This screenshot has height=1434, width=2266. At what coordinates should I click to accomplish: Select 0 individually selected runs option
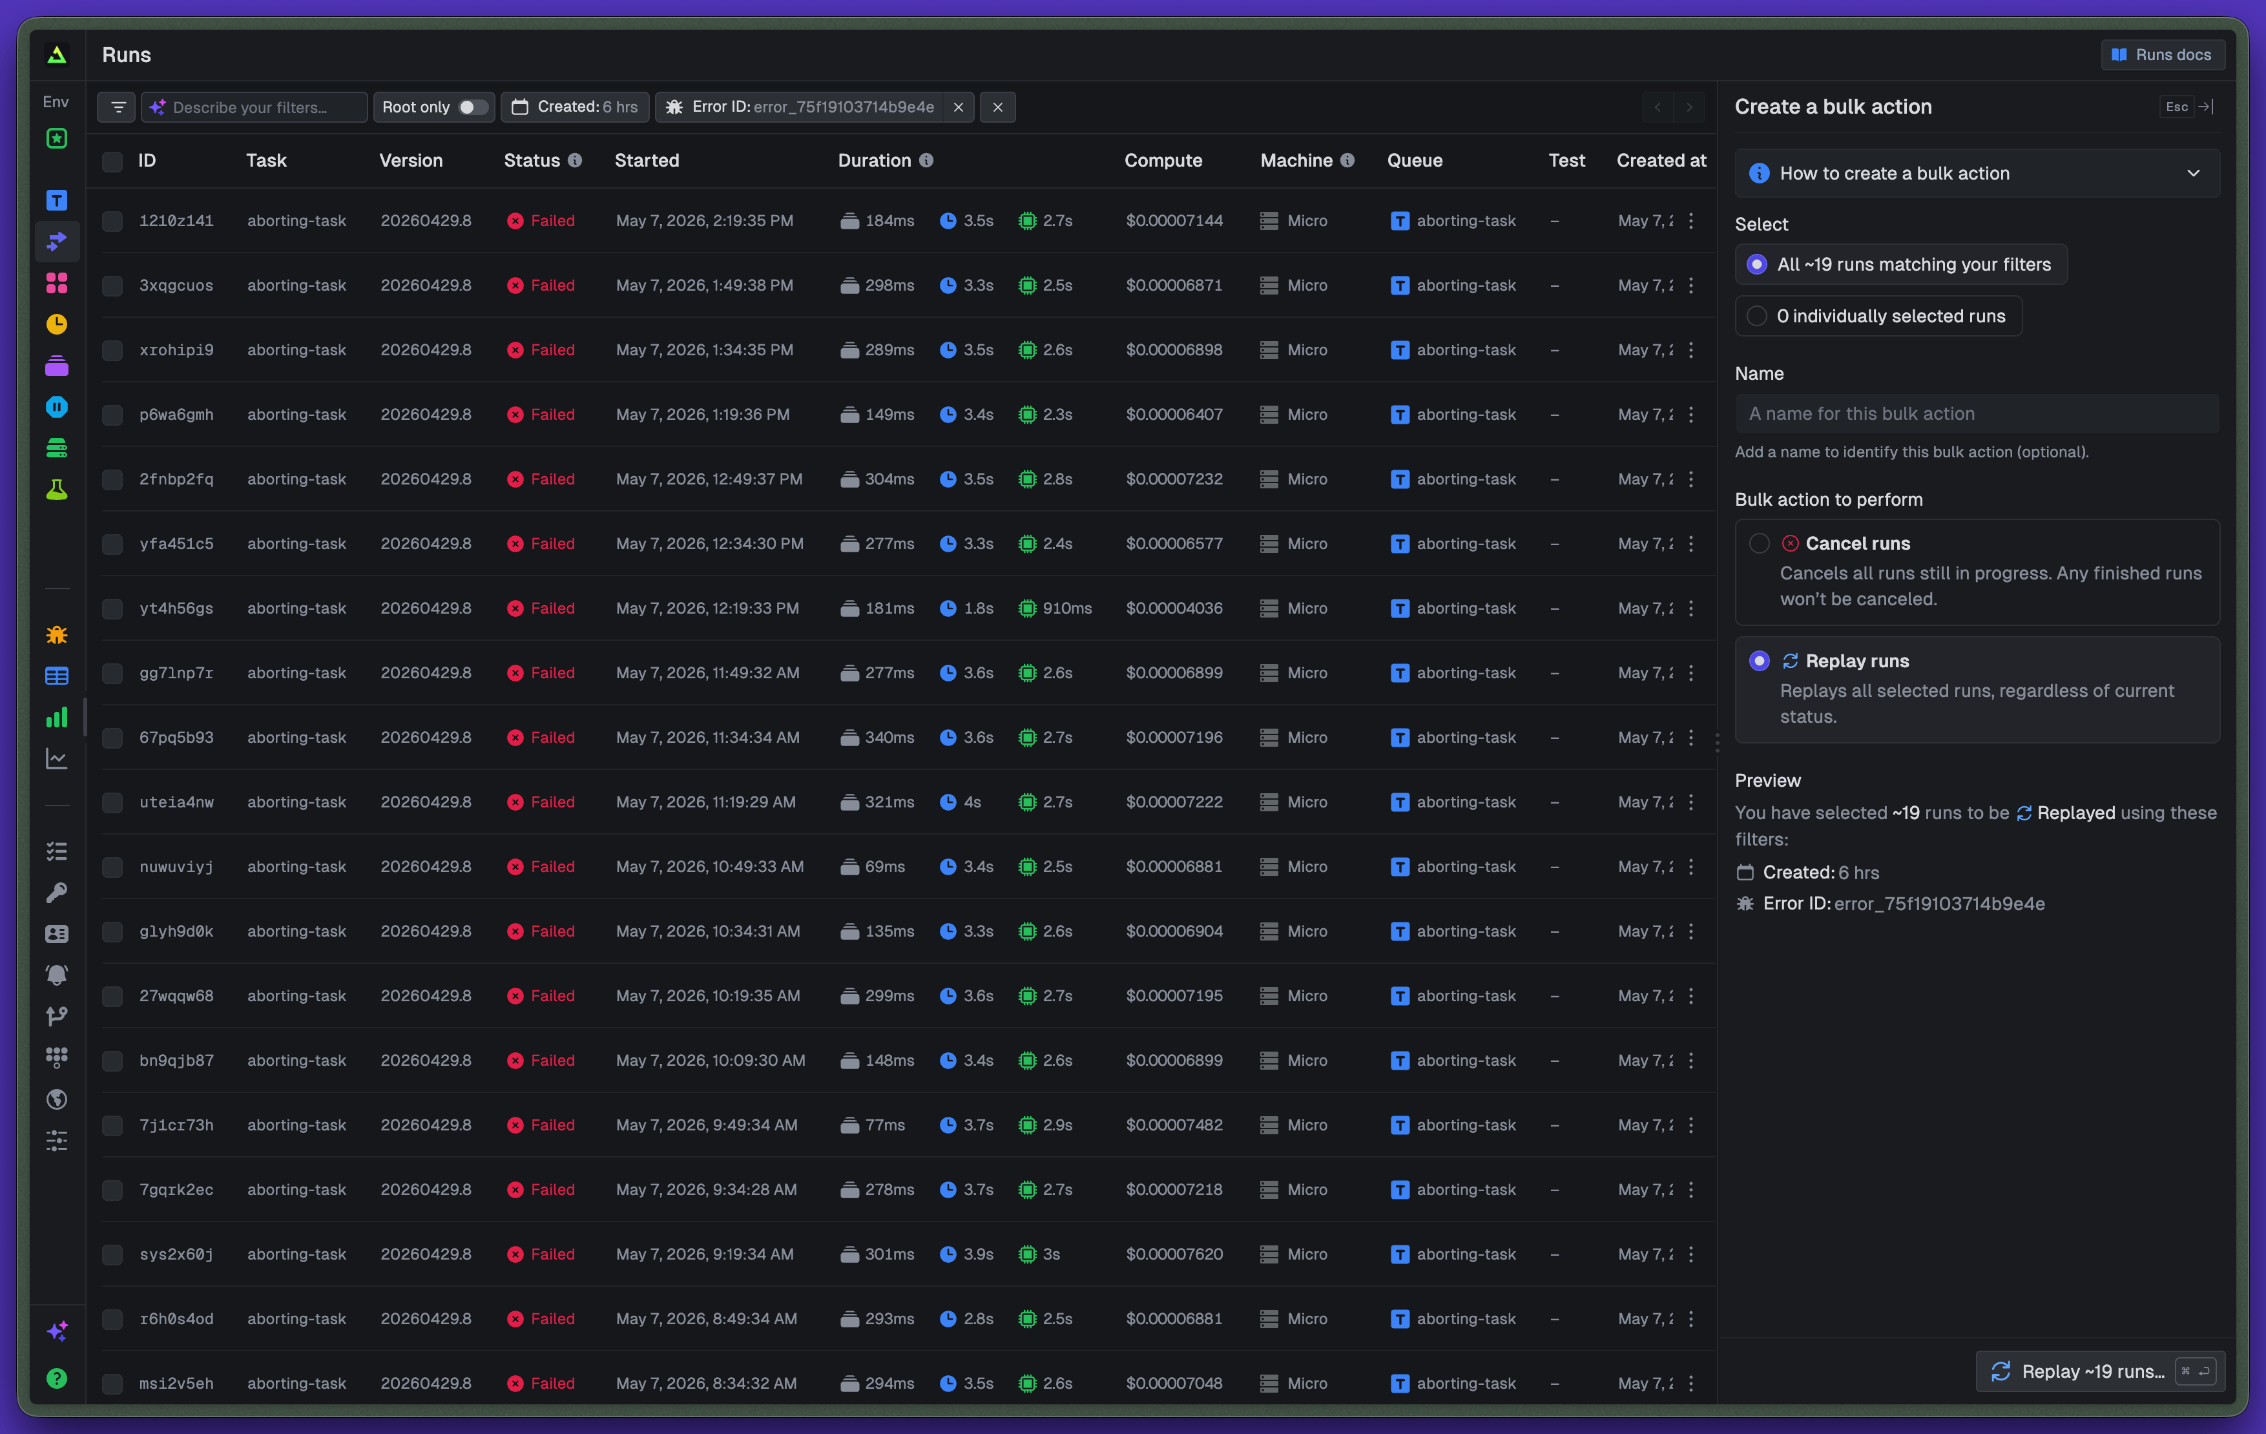[1878, 316]
